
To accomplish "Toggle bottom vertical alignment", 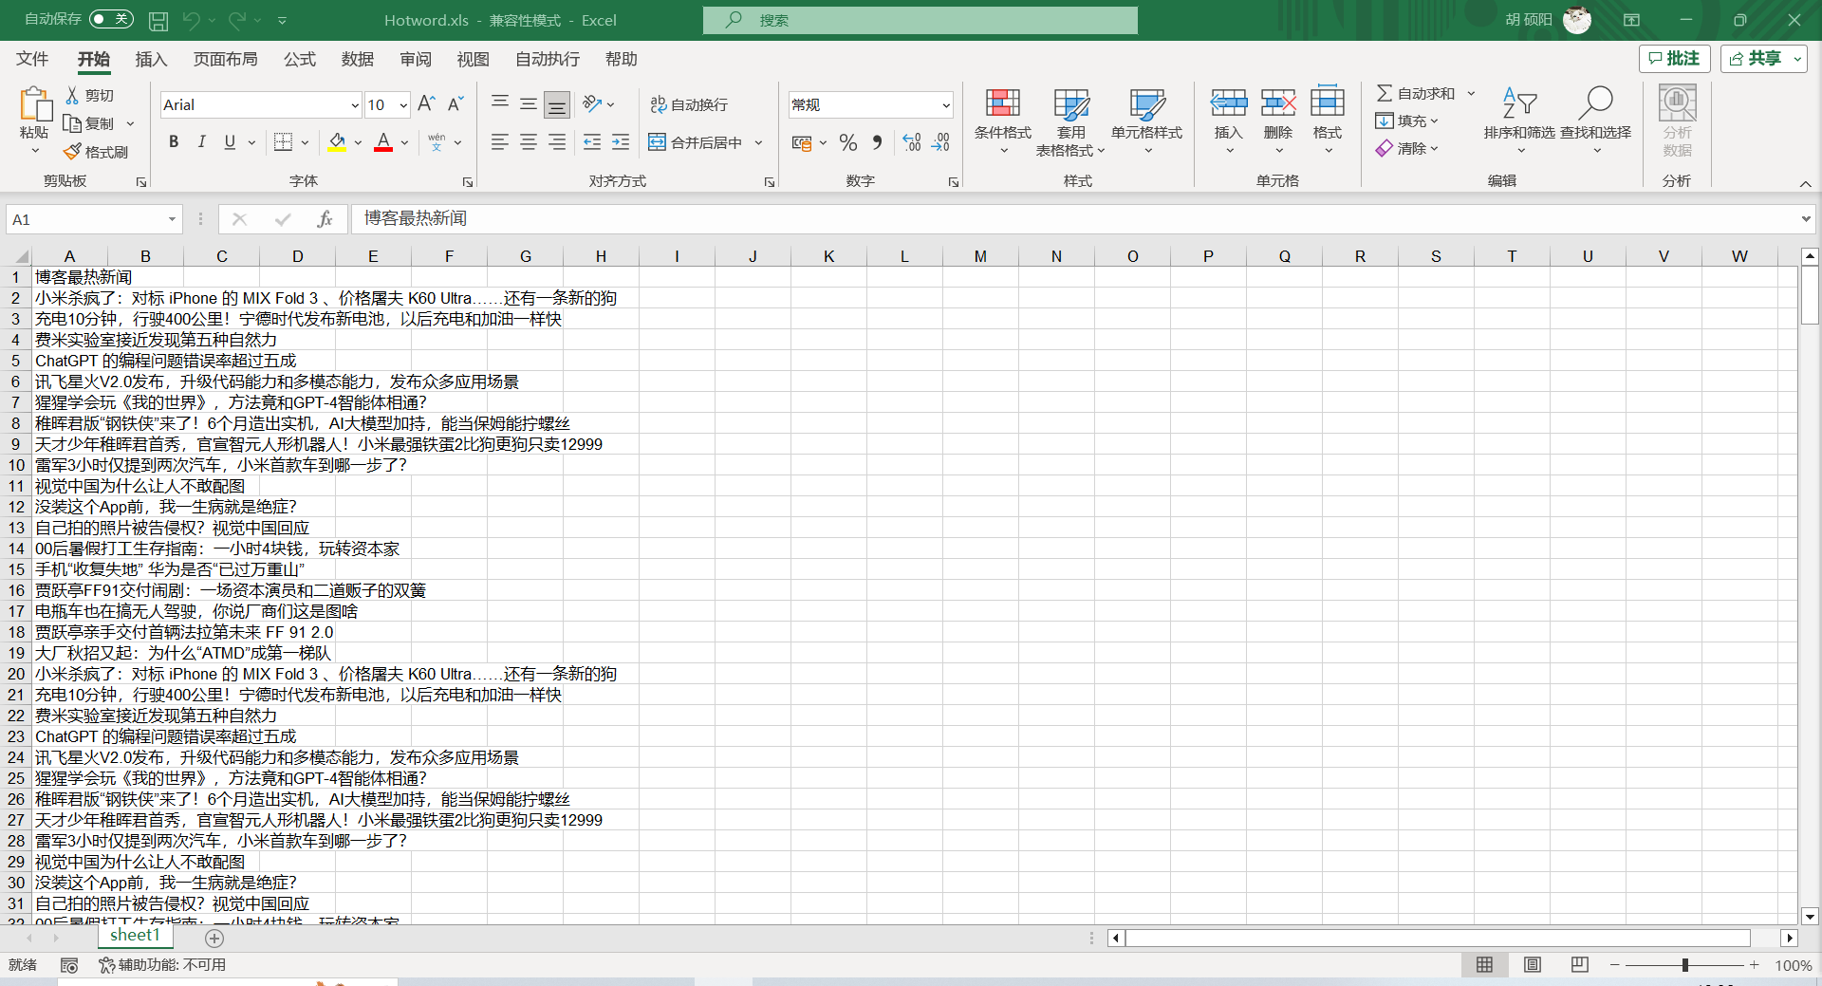I will pyautogui.click(x=557, y=104).
